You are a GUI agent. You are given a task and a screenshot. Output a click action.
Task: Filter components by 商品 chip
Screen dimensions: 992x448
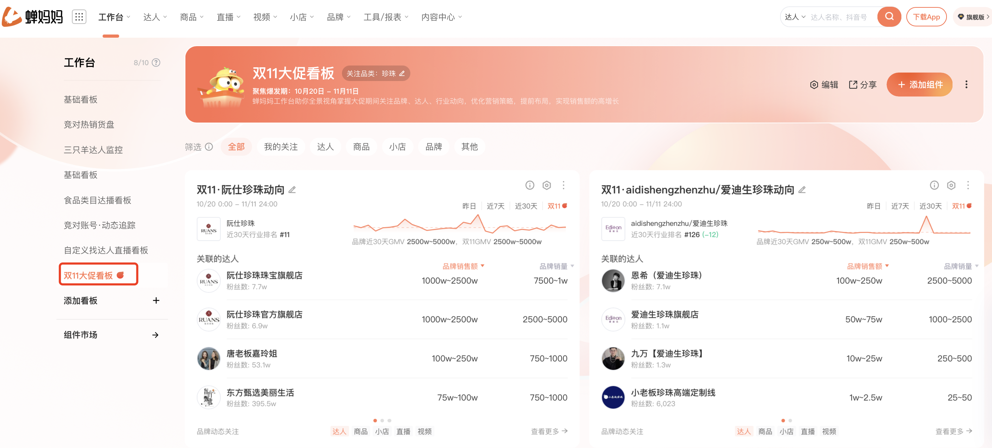(361, 147)
